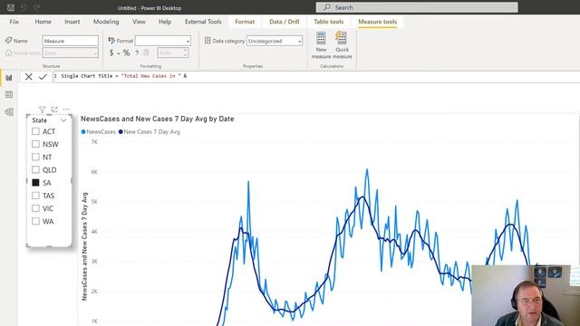This screenshot has width=580, height=326.
Task: Switch to the Format ribbon tab
Action: 245,22
